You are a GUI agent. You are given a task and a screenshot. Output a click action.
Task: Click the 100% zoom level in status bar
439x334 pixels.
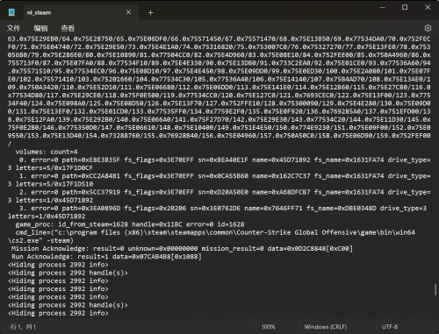[x=268, y=327]
